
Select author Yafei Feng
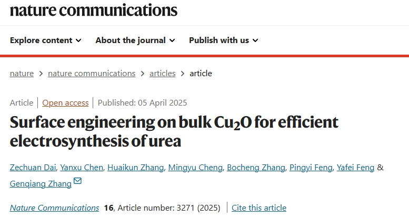click(x=355, y=168)
